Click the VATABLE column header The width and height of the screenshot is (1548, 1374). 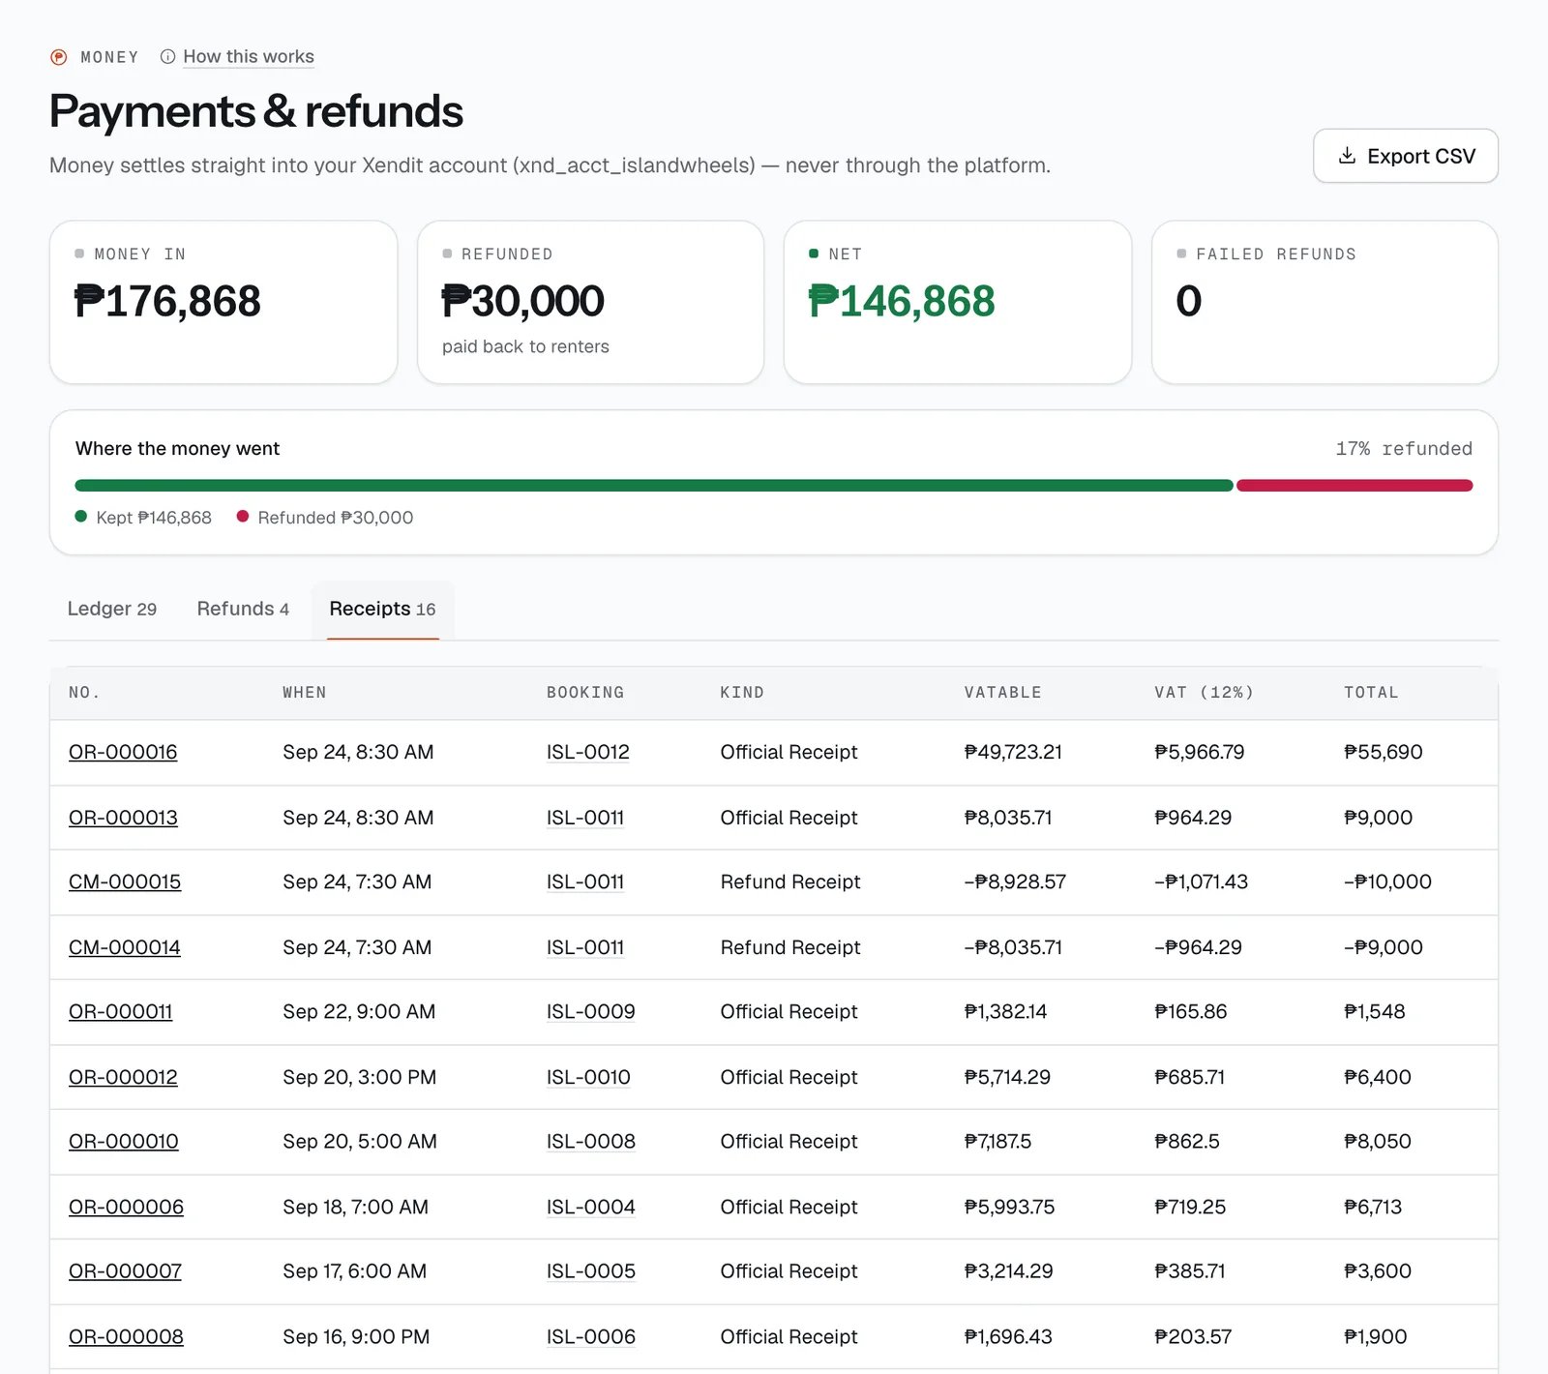click(1002, 693)
